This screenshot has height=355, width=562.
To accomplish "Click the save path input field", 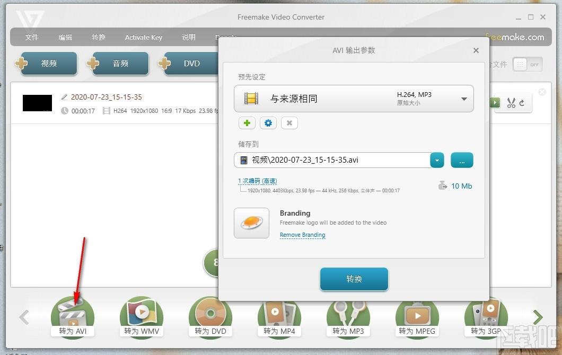I will click(x=332, y=160).
